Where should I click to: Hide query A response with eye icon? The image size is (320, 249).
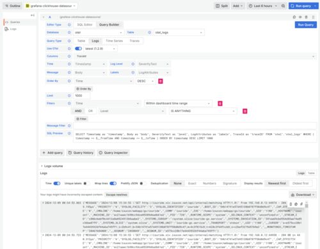pos(300,17)
